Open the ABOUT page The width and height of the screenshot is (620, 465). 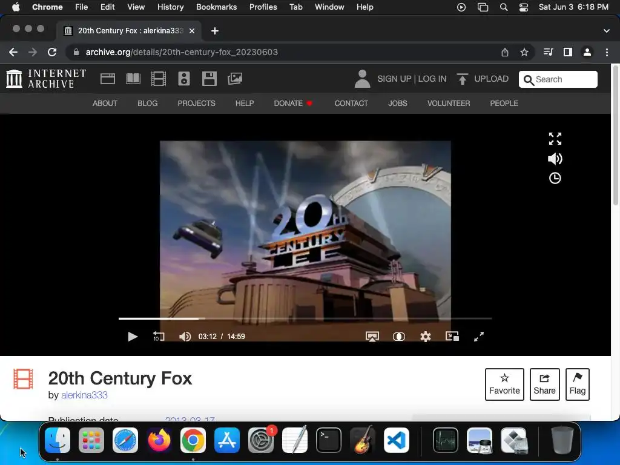pos(105,103)
